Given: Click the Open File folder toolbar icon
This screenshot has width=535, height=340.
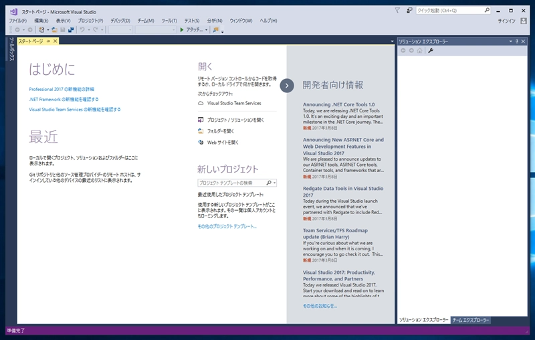Looking at the screenshot, I should [55, 30].
